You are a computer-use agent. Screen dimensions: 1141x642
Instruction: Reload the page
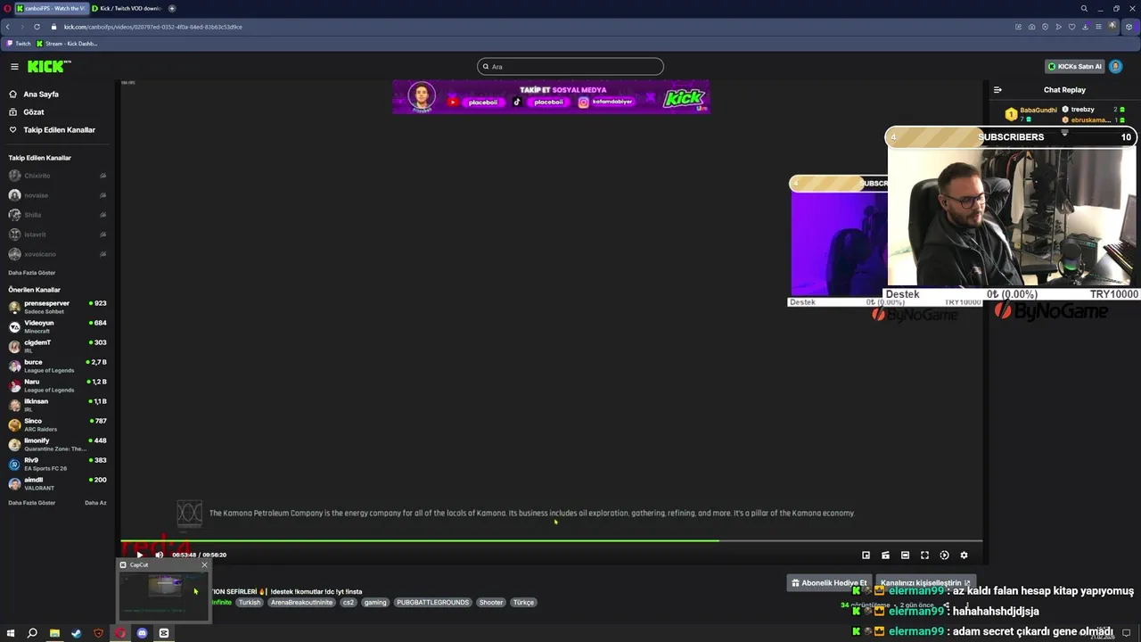click(37, 27)
